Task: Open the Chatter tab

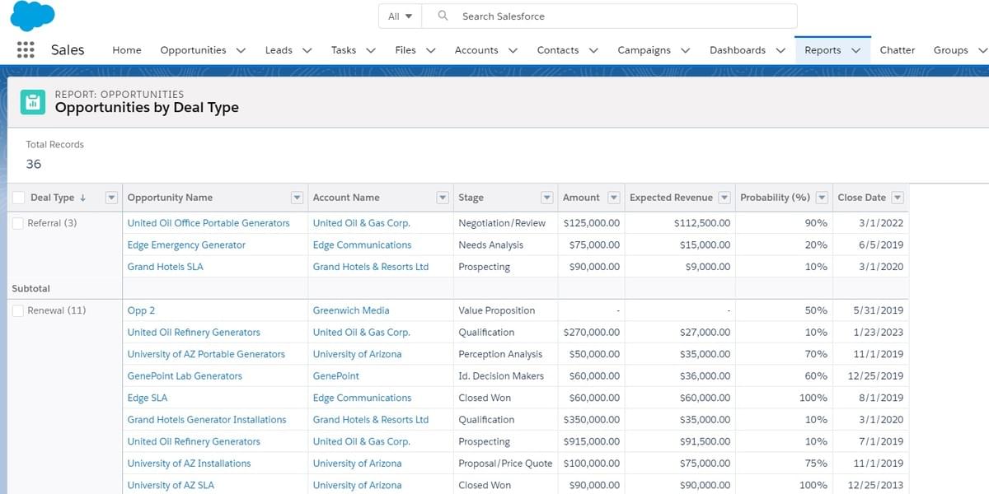Action: 898,50
